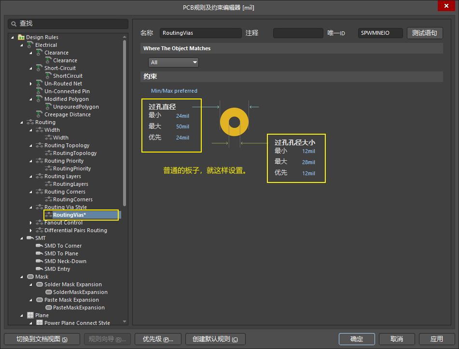Open the 'All' object match dropdown
The height and width of the screenshot is (349, 459).
click(x=173, y=62)
